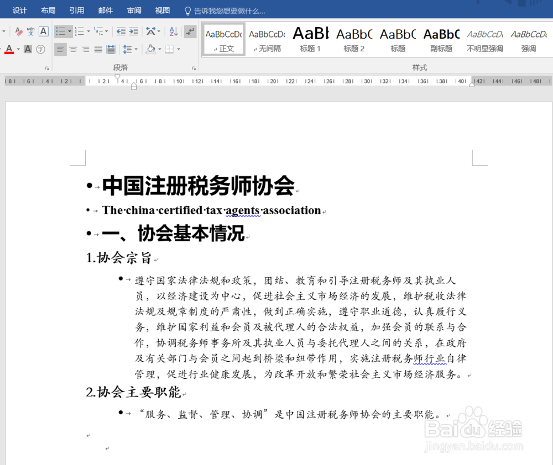Switch to the 审阅 ribbon tab
This screenshot has height=465, width=553.
click(134, 10)
